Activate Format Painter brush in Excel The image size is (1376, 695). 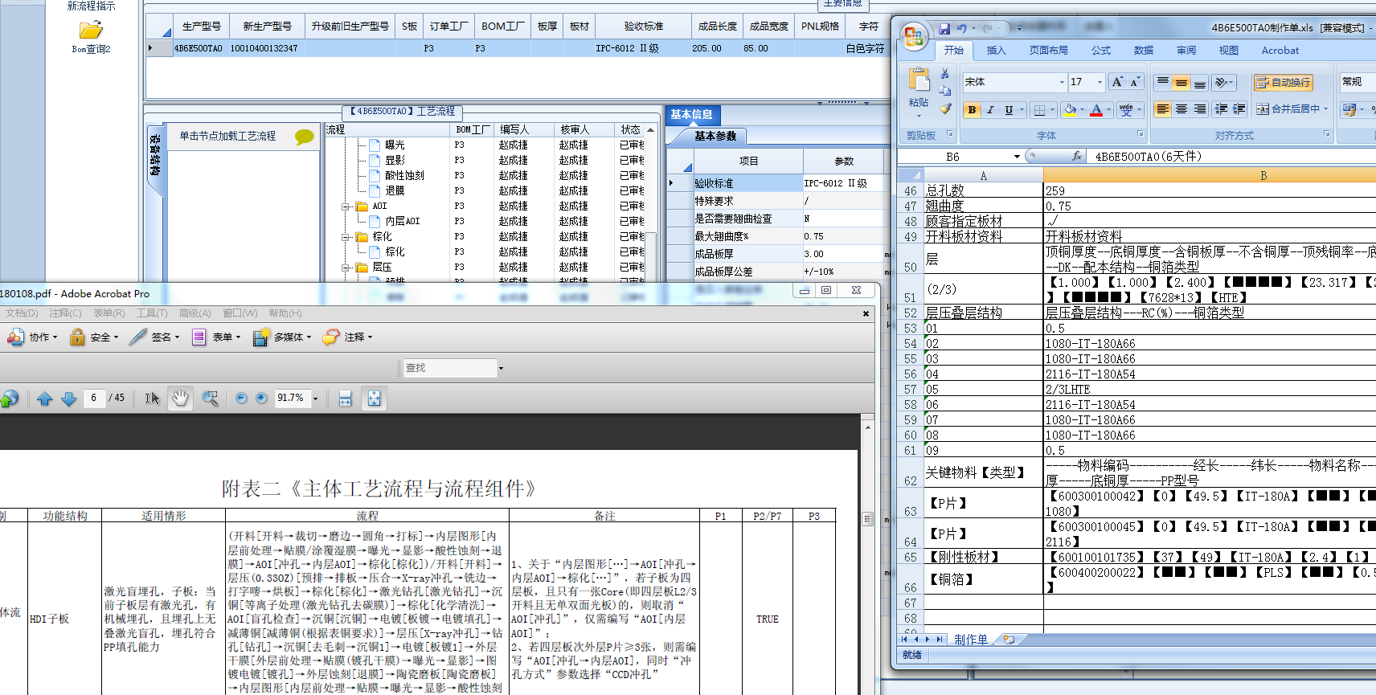point(945,108)
